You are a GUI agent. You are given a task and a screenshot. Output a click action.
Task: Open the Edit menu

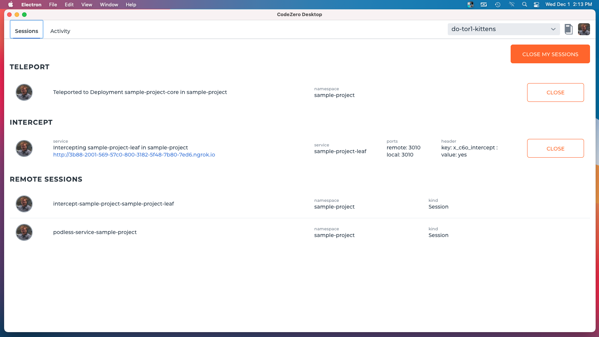69,4
